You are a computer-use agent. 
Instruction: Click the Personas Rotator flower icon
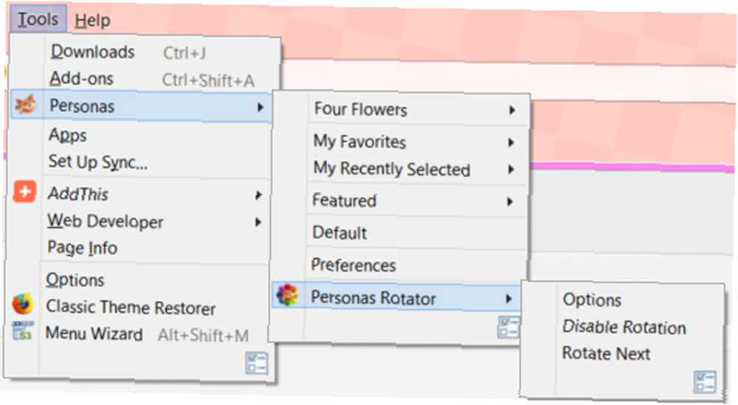[x=287, y=295]
